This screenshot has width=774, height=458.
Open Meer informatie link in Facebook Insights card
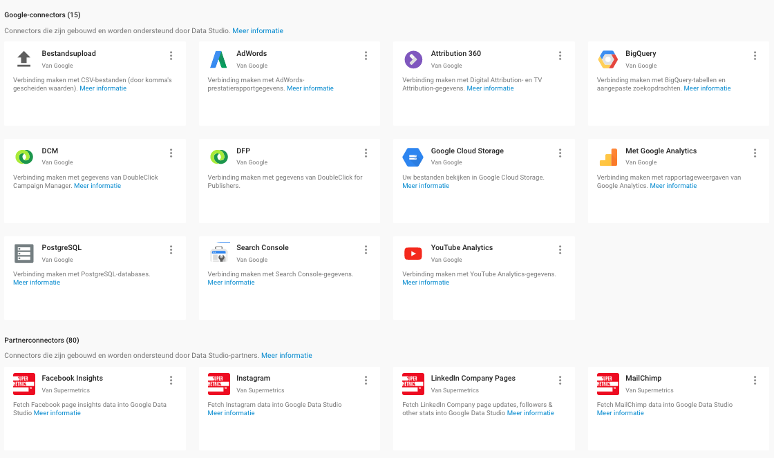[57, 413]
